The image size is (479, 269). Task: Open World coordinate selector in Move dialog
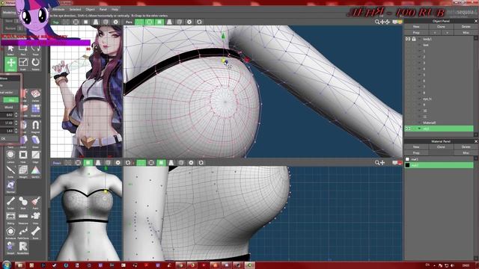tap(9, 108)
